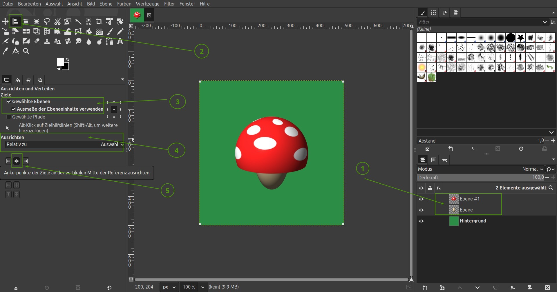Select the Bucket Fill tool
This screenshot has height=292, width=557.
[89, 31]
